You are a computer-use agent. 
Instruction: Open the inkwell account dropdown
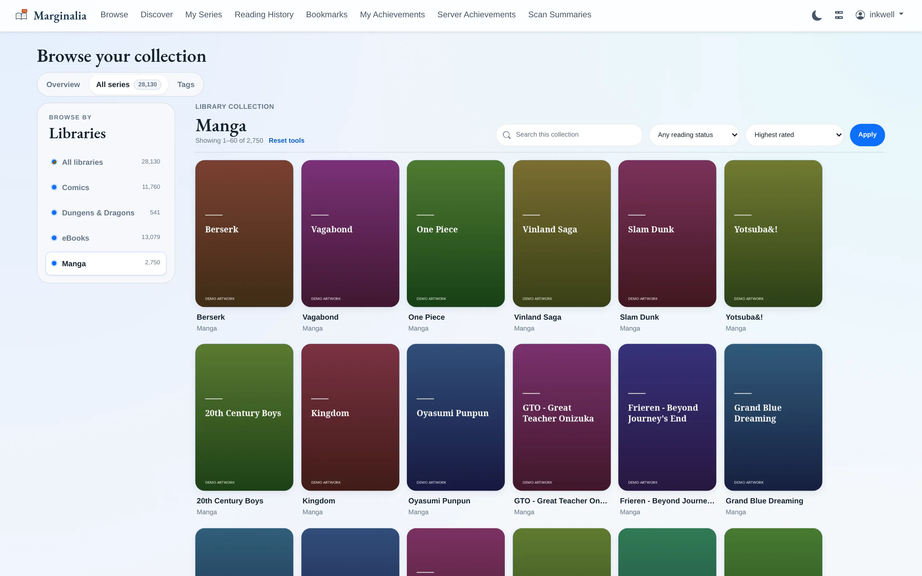(880, 15)
